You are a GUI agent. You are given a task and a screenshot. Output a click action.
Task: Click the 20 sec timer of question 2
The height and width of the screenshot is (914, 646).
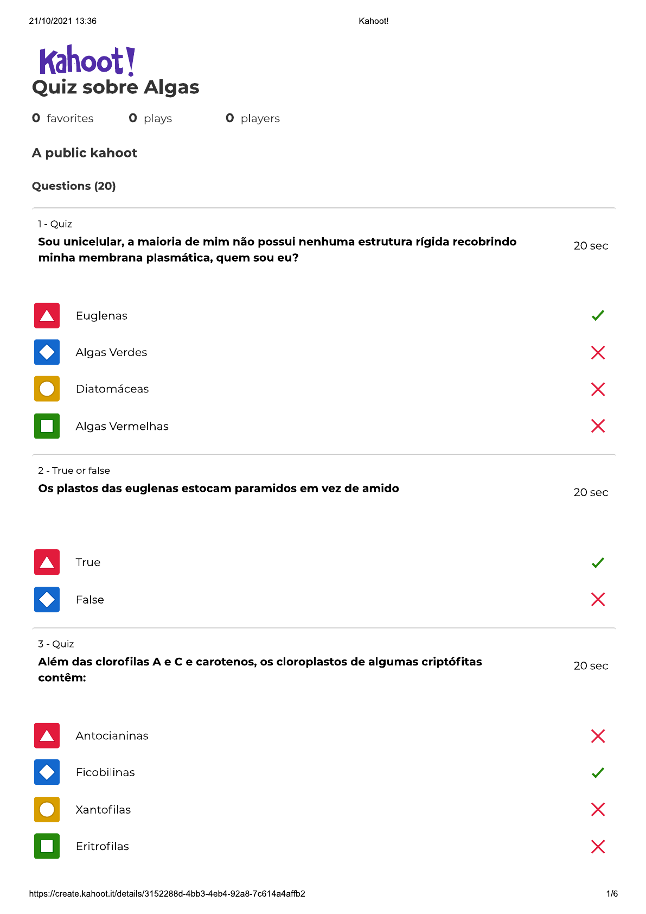pos(591,492)
